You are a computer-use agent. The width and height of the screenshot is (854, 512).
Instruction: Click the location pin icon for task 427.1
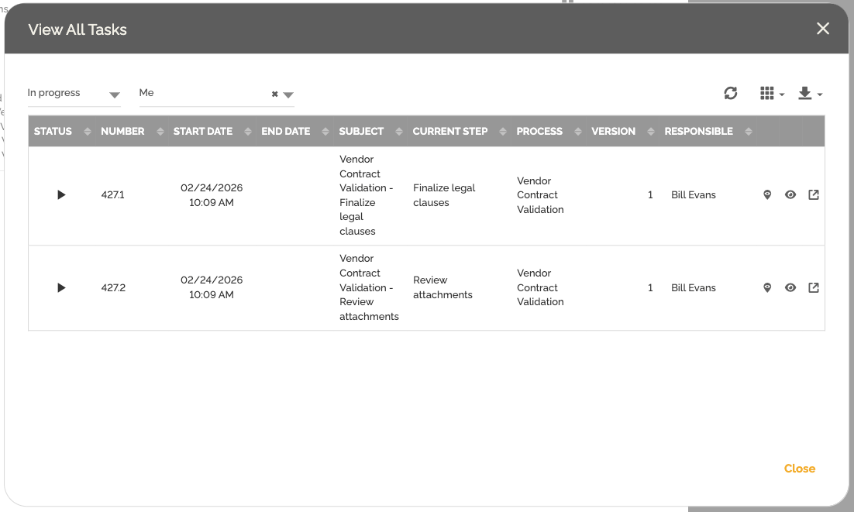(x=767, y=195)
